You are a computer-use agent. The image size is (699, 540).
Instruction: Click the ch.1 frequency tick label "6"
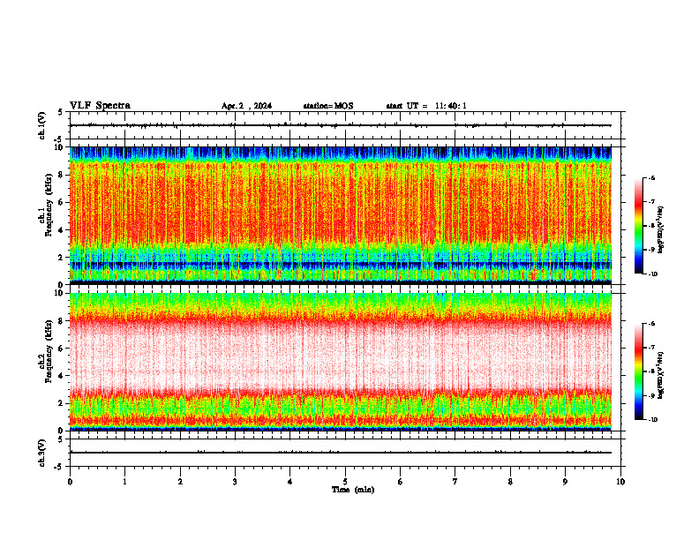tap(62, 202)
